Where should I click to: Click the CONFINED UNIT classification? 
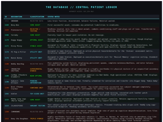(37, 88)
